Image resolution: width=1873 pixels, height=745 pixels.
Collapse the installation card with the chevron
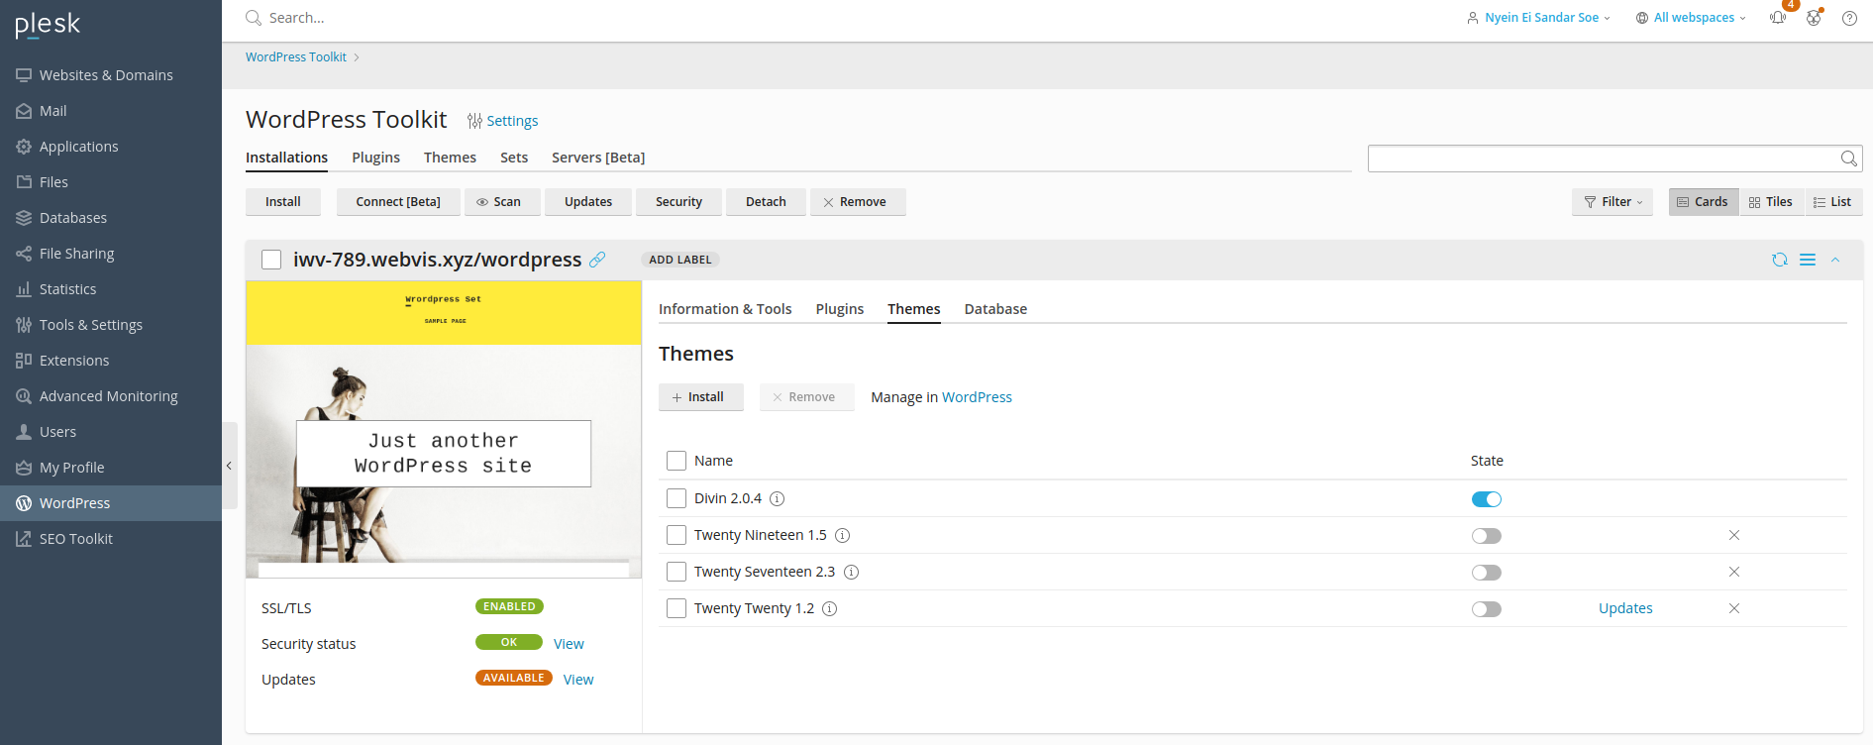[1835, 260]
